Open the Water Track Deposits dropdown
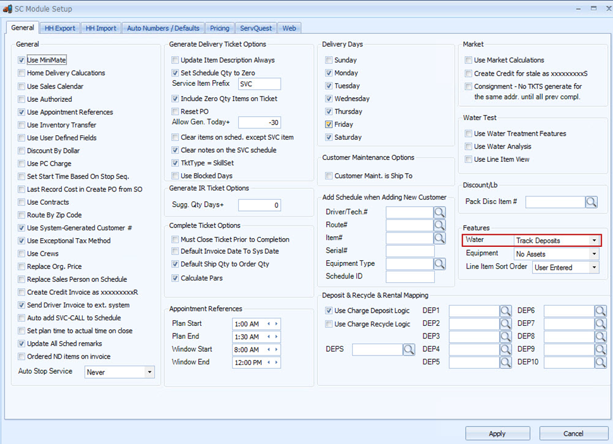The image size is (613, 444). [594, 241]
